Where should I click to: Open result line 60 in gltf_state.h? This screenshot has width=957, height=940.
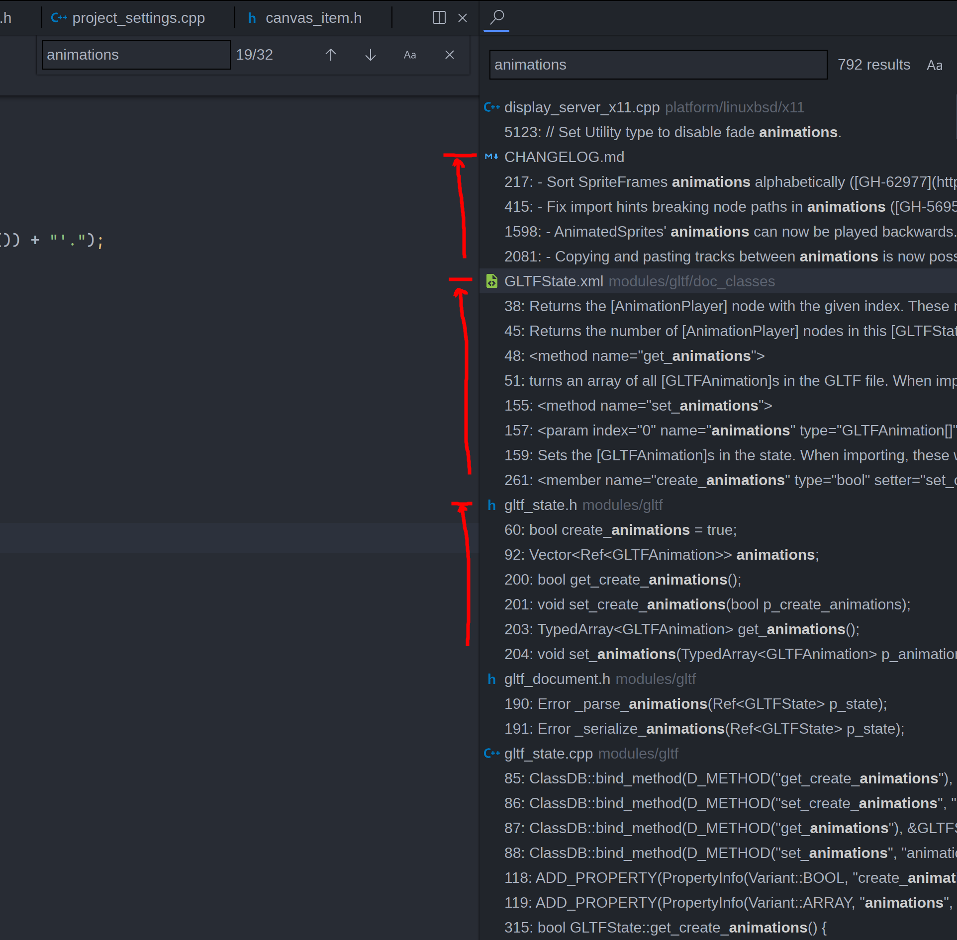(x=620, y=529)
